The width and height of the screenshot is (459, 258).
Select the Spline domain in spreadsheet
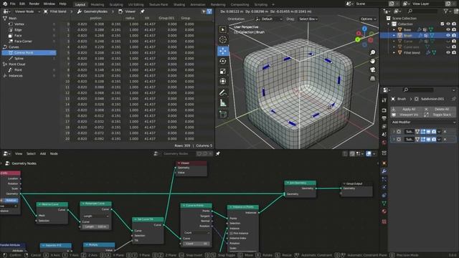[x=19, y=59]
